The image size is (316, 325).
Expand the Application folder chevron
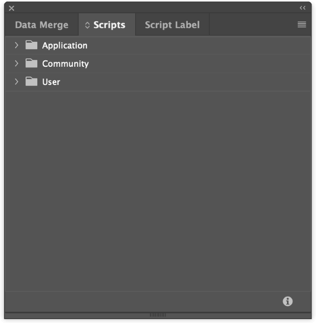16,45
